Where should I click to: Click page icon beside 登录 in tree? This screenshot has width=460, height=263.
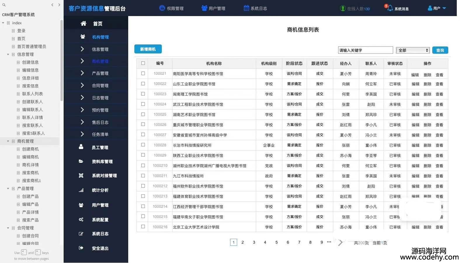coord(13,31)
